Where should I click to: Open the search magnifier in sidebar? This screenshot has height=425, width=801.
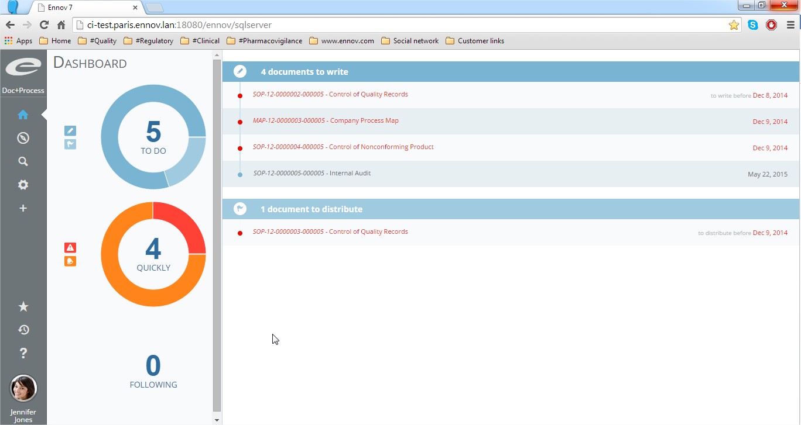[x=23, y=161]
